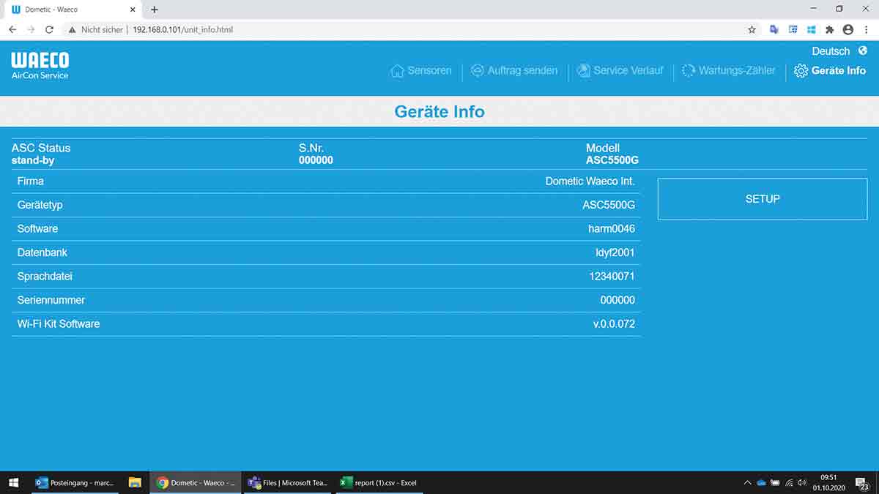Click the Seriennummer row label

[51, 300]
